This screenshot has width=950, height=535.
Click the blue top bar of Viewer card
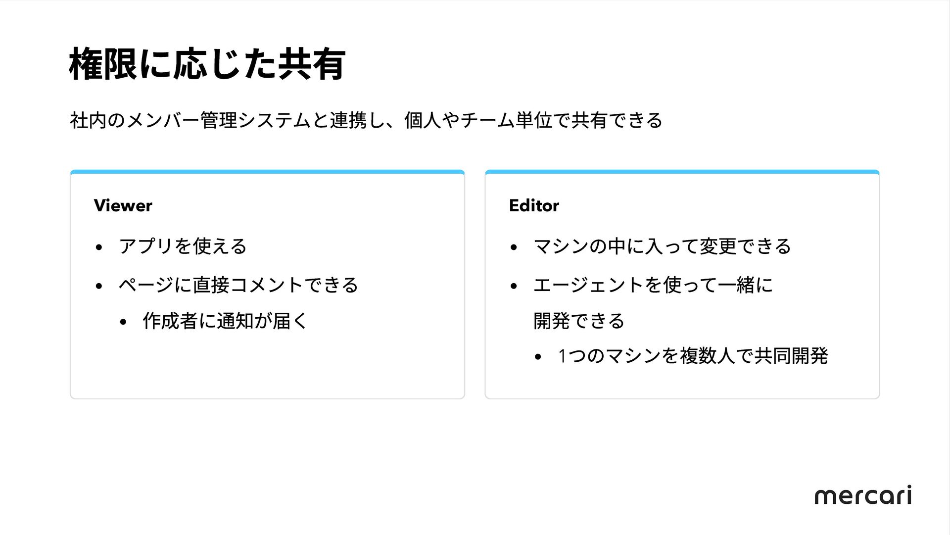point(267,172)
